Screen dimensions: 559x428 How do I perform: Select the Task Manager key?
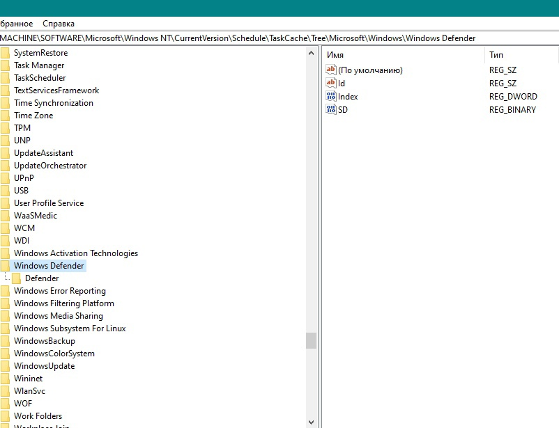39,65
